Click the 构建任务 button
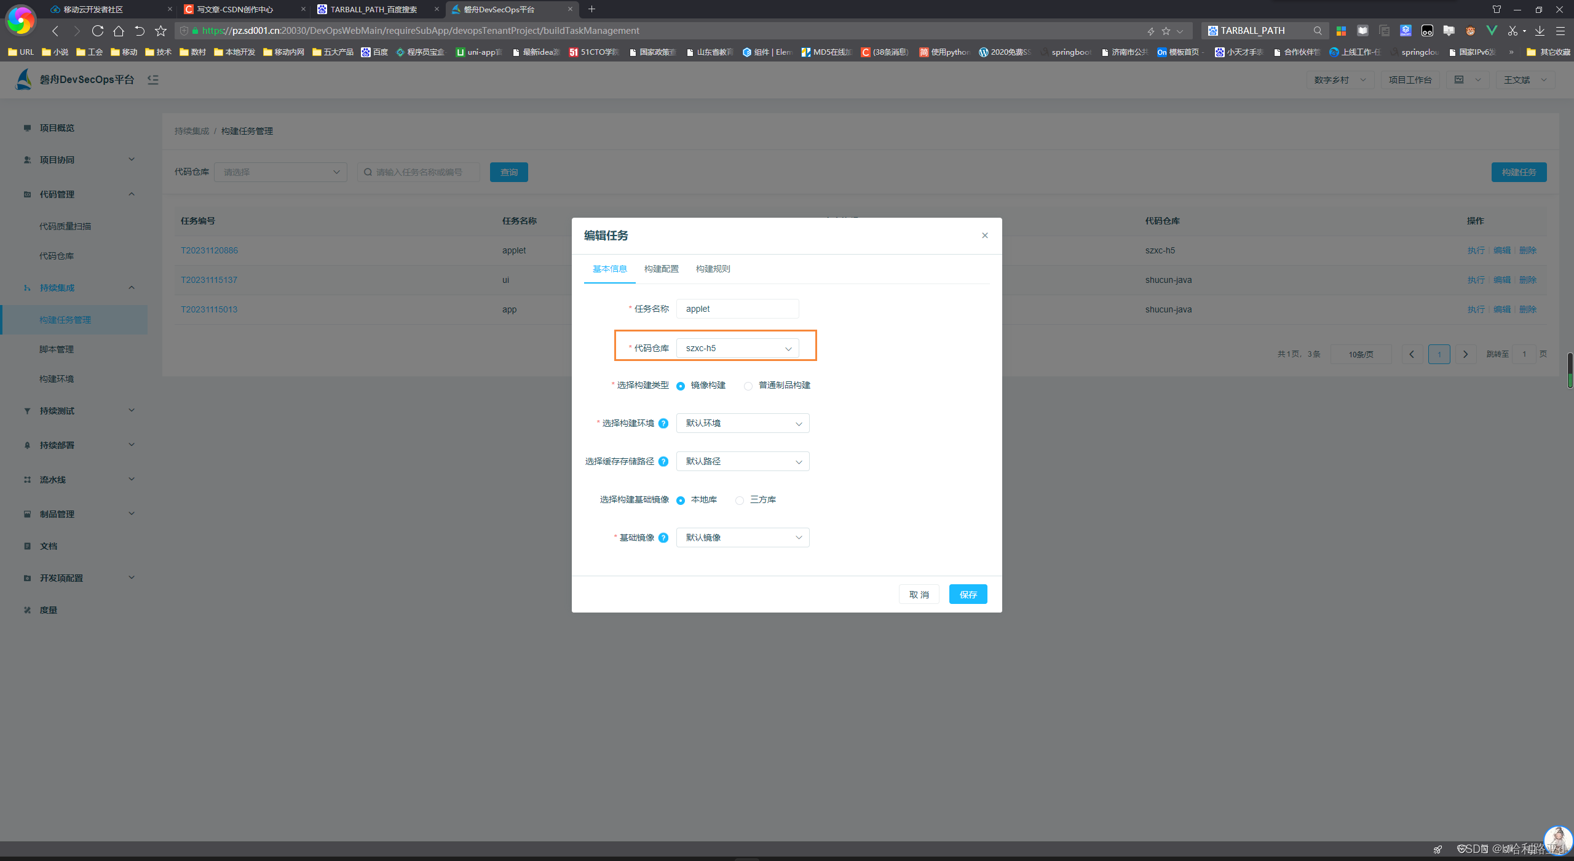This screenshot has width=1574, height=861. point(1519,172)
